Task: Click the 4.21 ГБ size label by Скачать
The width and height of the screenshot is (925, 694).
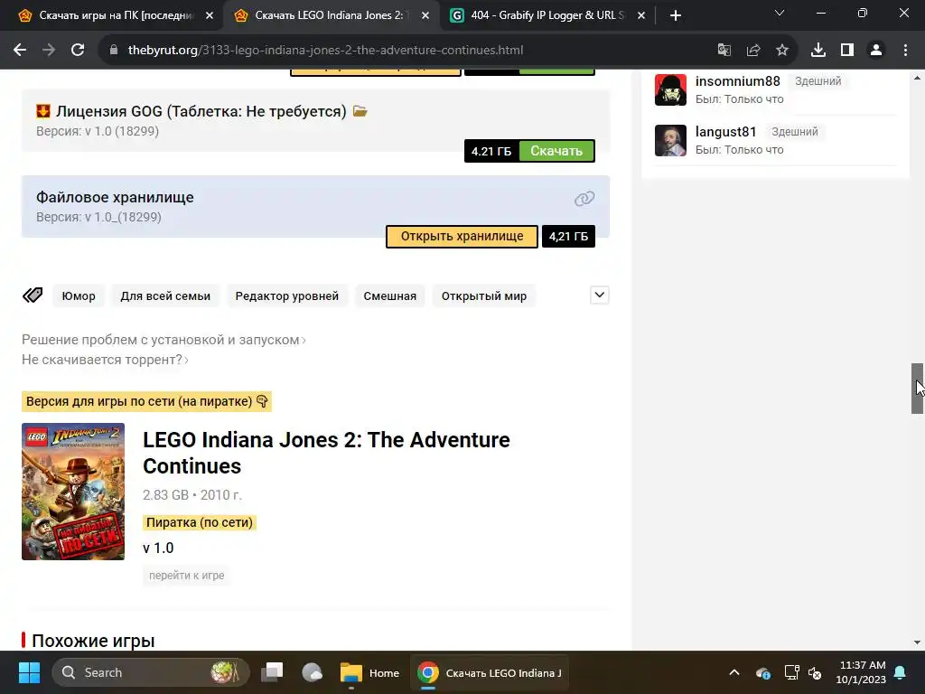Action: coord(491,151)
